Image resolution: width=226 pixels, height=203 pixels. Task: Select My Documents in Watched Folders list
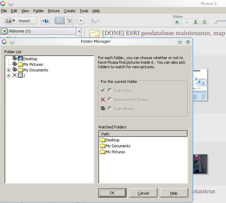tap(118, 146)
